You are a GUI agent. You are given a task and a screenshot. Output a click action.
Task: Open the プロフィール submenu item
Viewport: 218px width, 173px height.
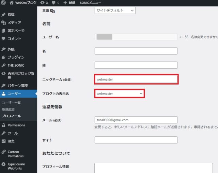[11, 116]
